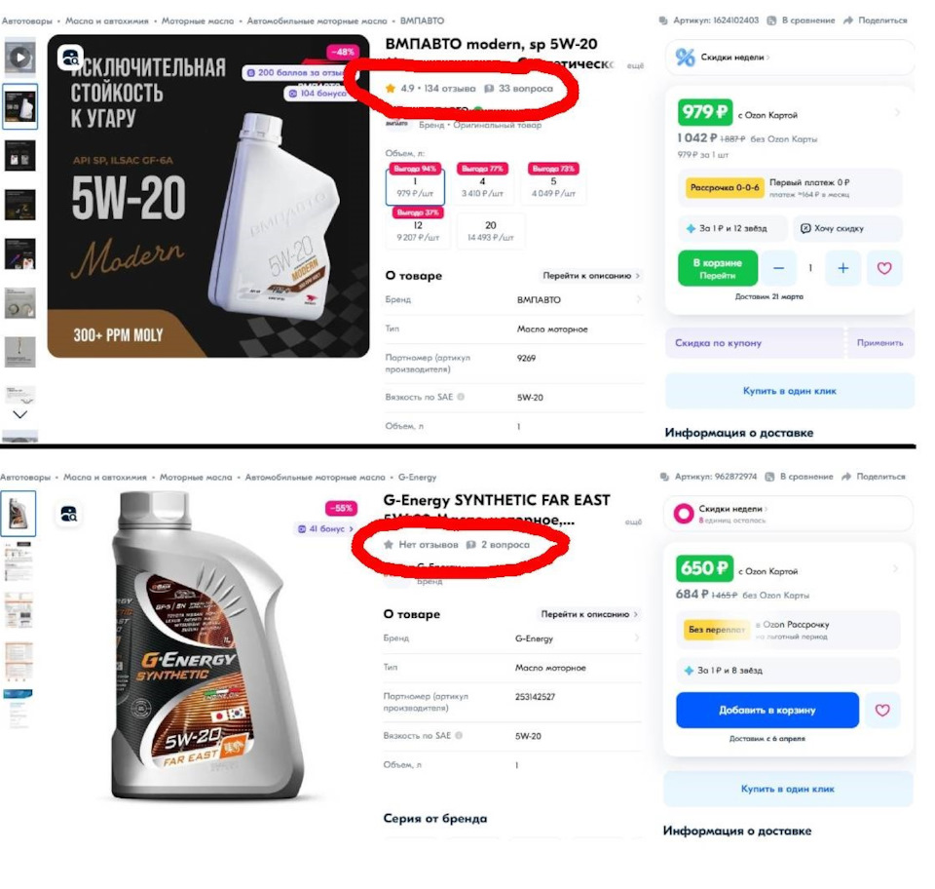Add G-Energy oil to favorites with heart icon

(882, 711)
